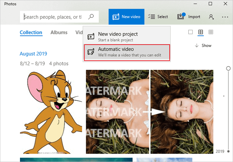Expand the Show filter dropdown

[x=203, y=46]
